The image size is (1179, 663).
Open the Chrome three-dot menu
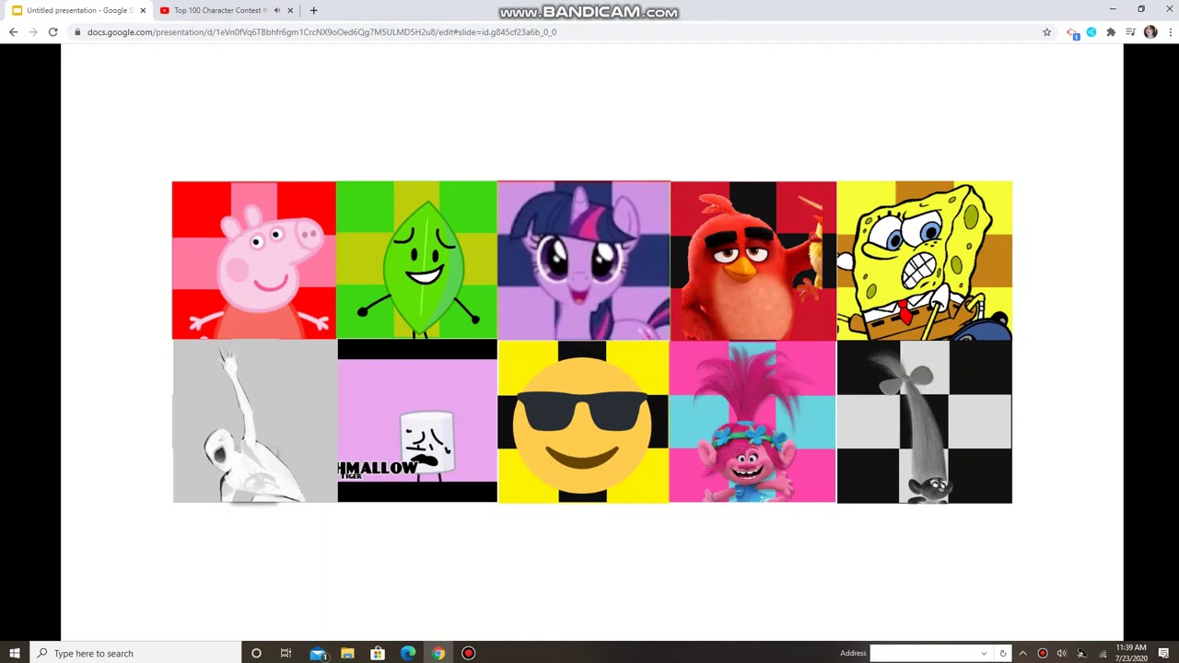[1170, 32]
